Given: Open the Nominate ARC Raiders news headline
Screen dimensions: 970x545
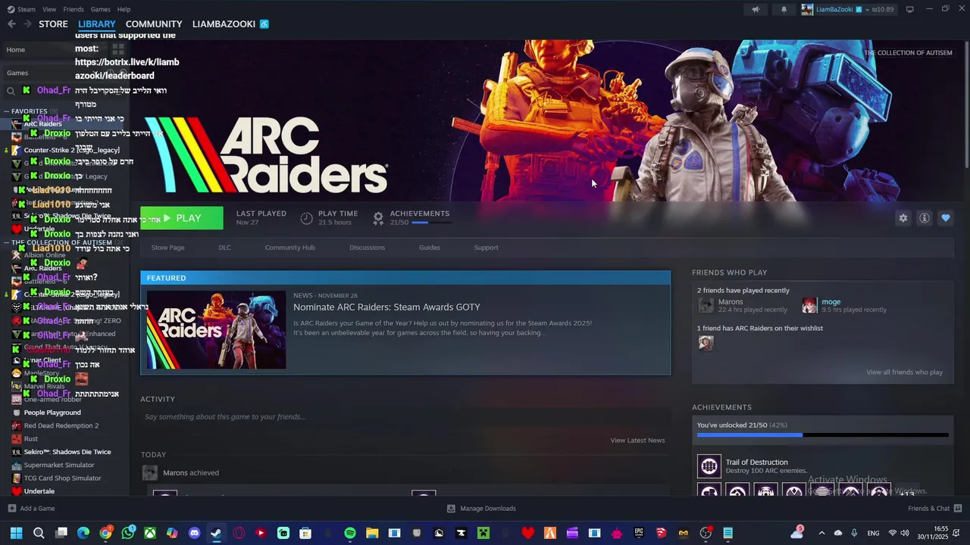Looking at the screenshot, I should tap(386, 307).
